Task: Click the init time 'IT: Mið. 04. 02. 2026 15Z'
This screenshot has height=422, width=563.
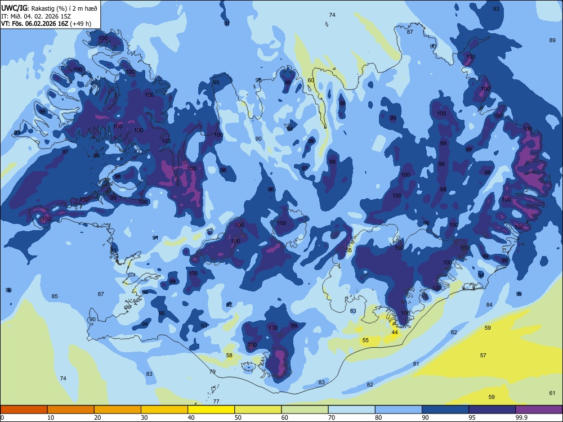Action: [36, 16]
